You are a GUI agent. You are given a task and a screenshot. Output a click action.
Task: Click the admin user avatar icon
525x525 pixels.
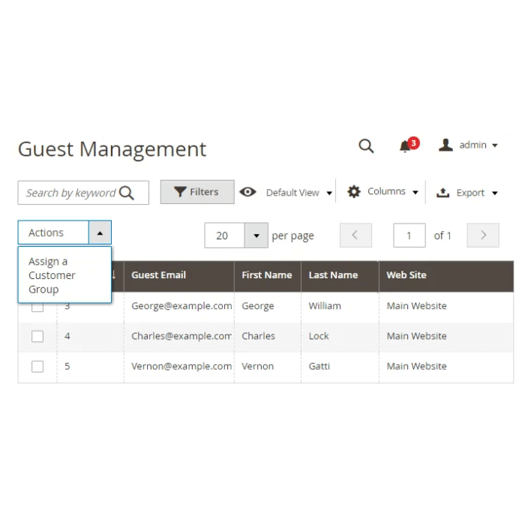pyautogui.click(x=445, y=145)
